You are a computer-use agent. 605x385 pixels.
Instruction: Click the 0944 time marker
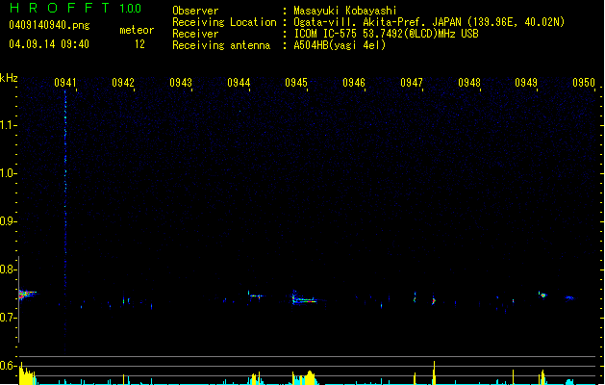point(239,83)
